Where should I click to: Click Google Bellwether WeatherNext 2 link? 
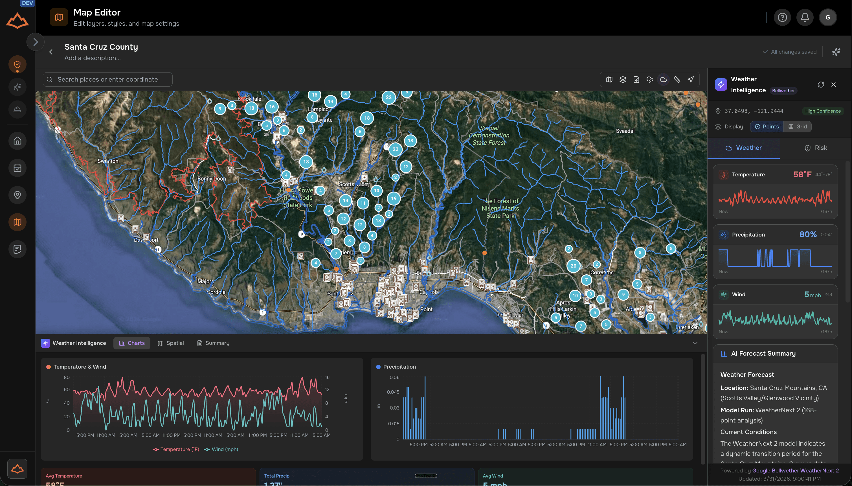[795, 470]
